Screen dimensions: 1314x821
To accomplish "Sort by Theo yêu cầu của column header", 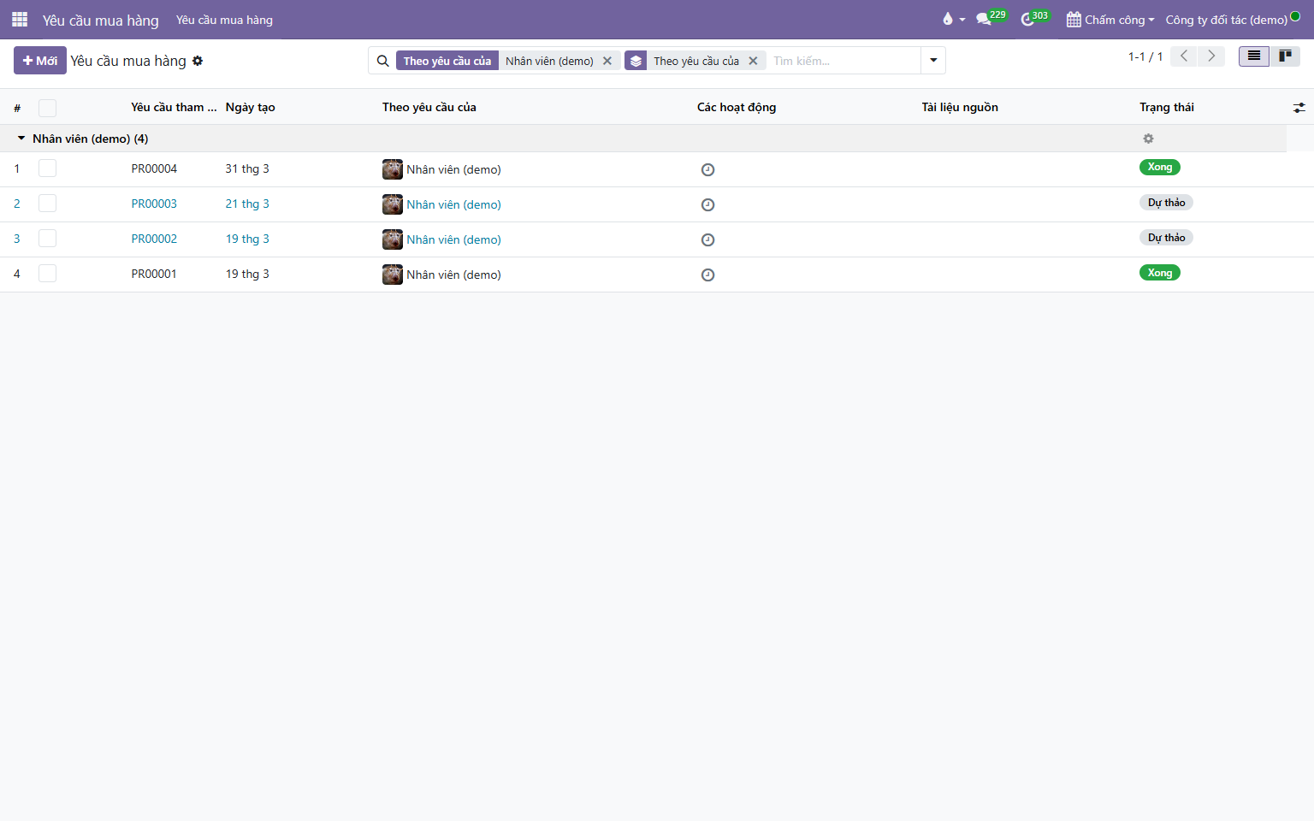I will coord(429,108).
